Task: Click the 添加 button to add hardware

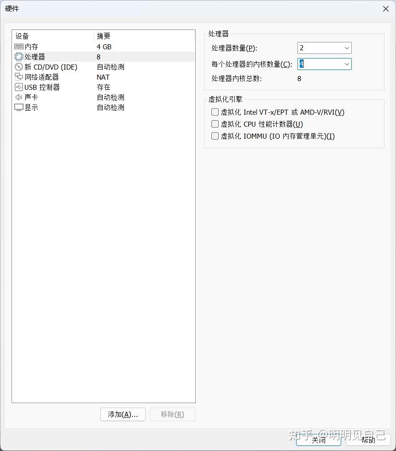Action: coord(122,414)
